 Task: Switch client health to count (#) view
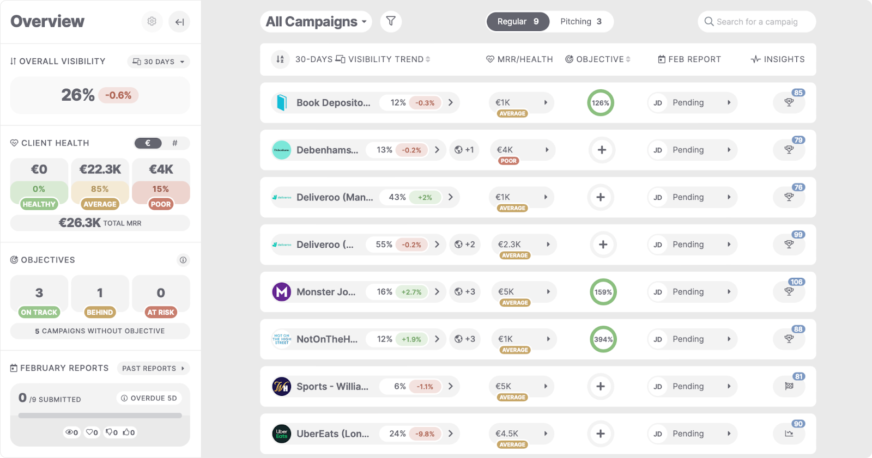click(x=175, y=143)
